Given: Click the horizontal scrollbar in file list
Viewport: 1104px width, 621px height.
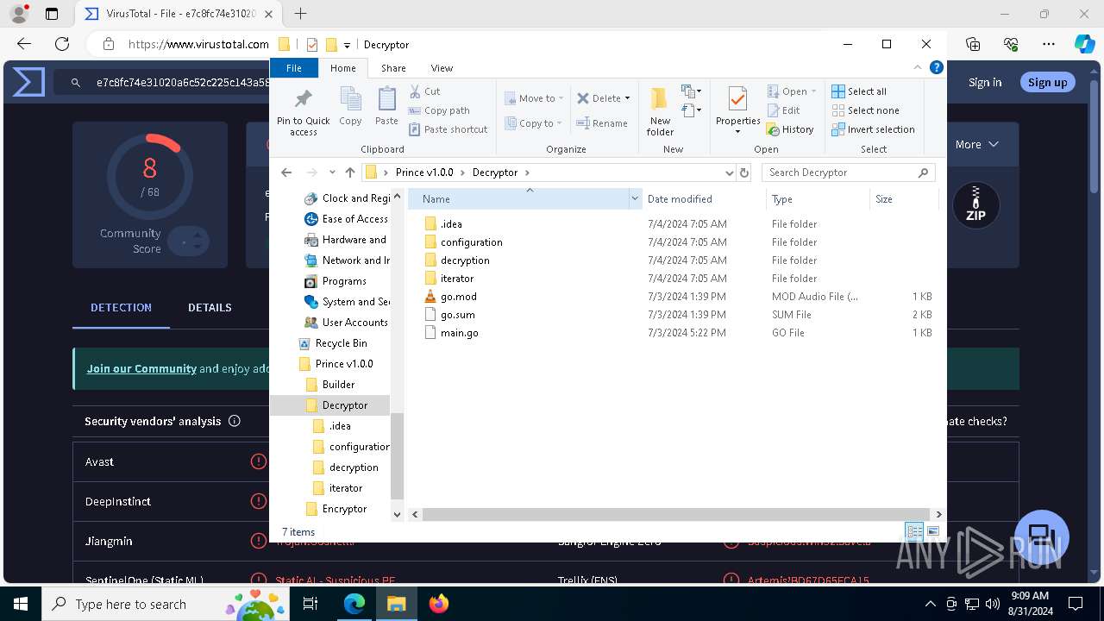Looking at the screenshot, I should coord(675,514).
